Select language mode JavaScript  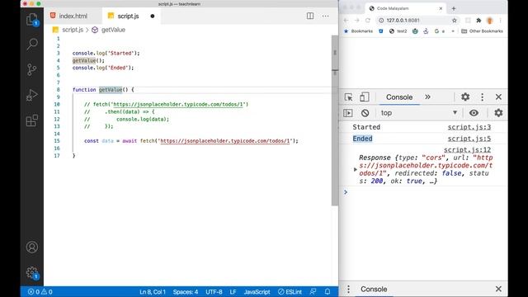tap(257, 291)
